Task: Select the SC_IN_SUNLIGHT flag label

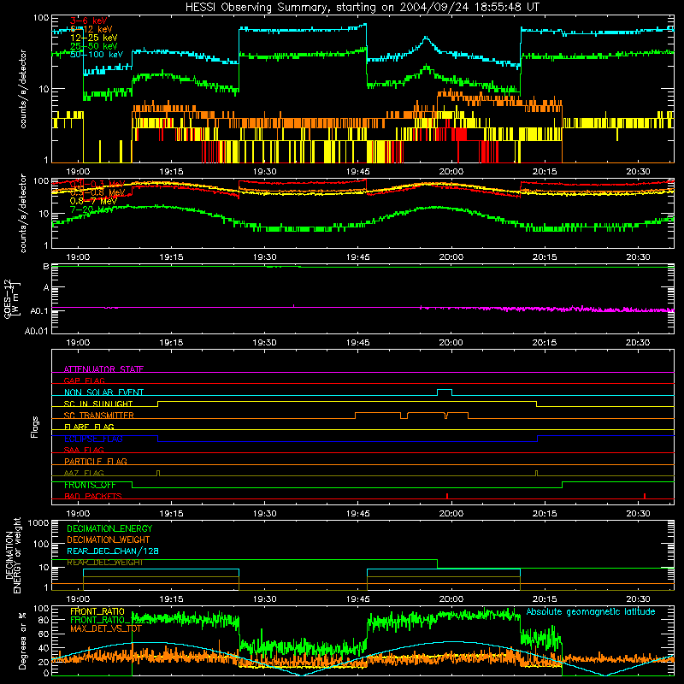Action: (x=98, y=404)
